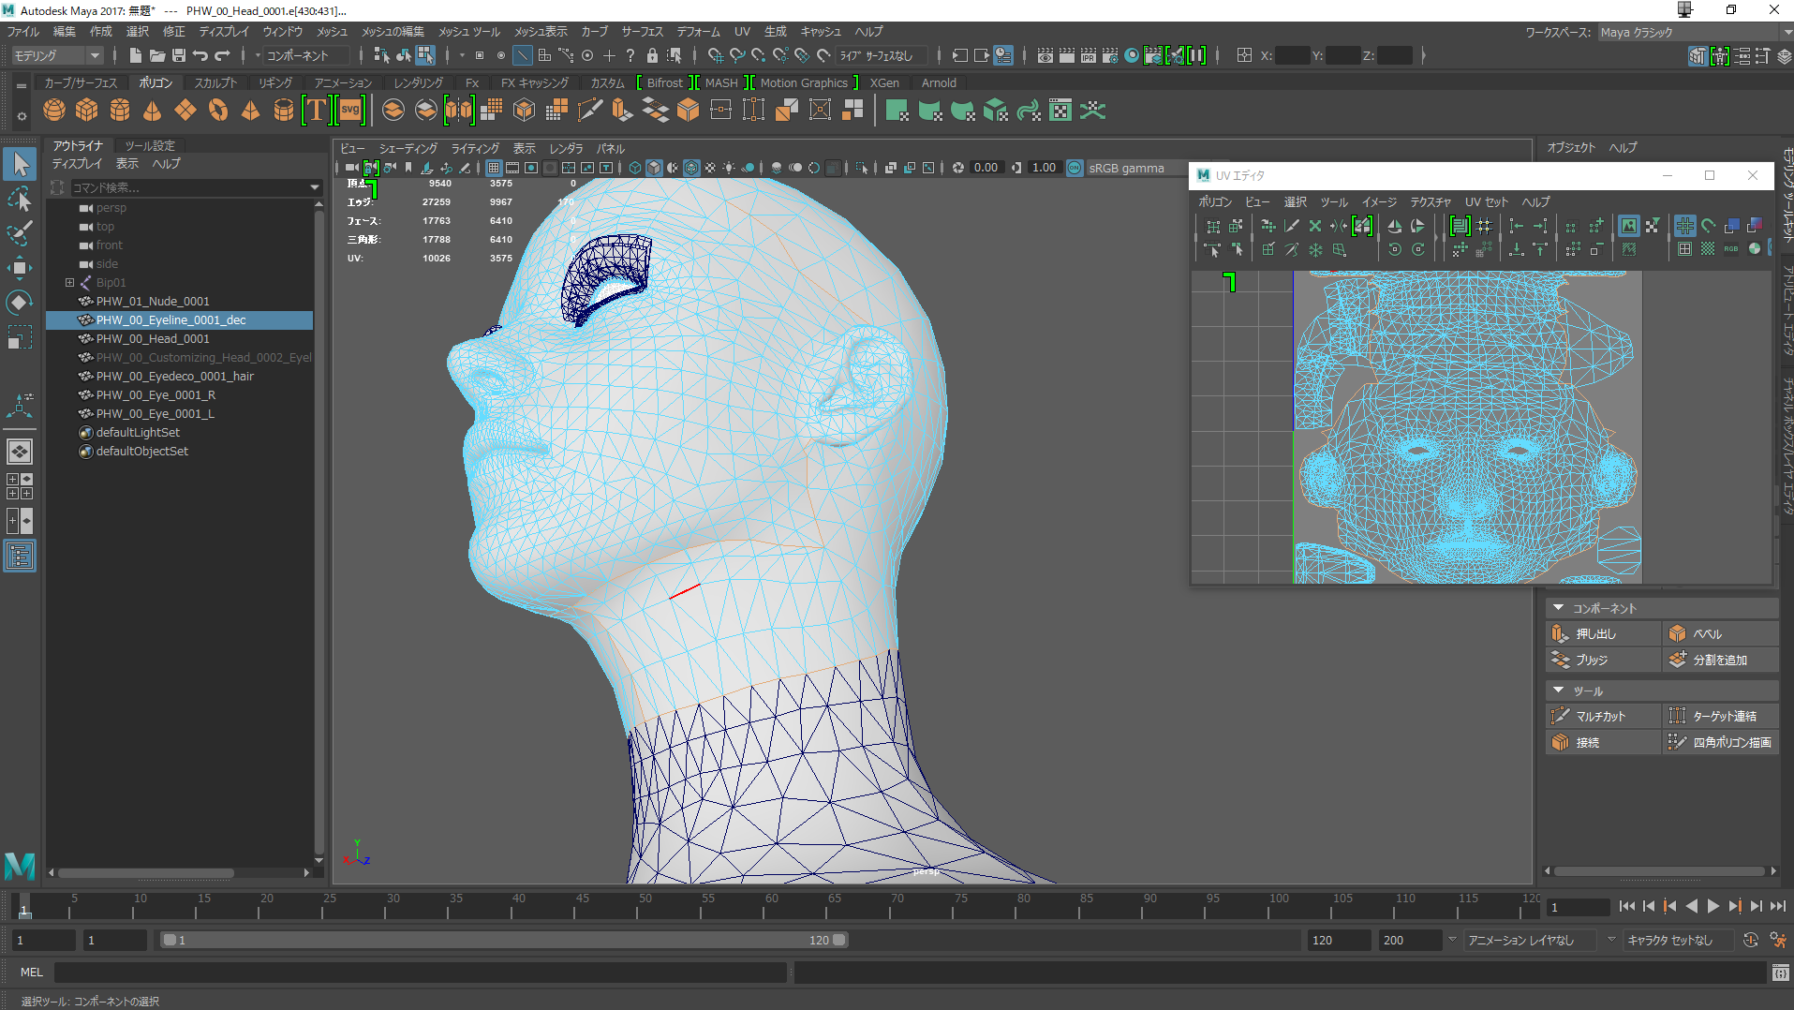Activate the Move tool in the toolbox

(x=20, y=268)
